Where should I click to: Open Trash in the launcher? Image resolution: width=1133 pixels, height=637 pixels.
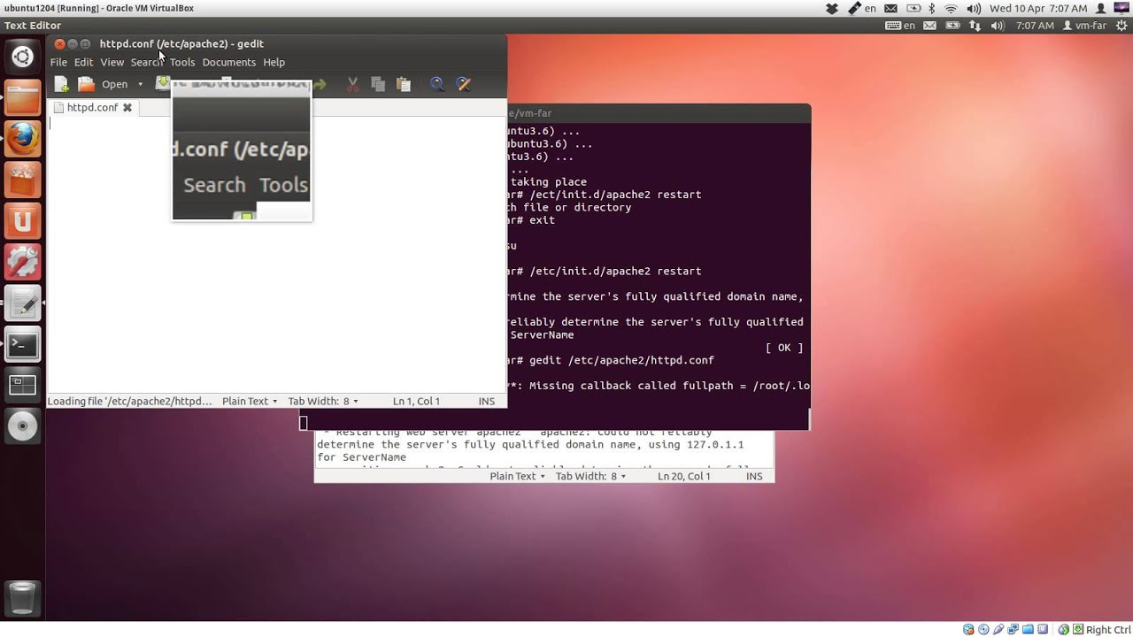[23, 598]
